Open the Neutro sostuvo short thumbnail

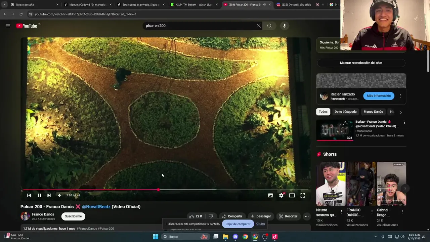tap(331, 184)
